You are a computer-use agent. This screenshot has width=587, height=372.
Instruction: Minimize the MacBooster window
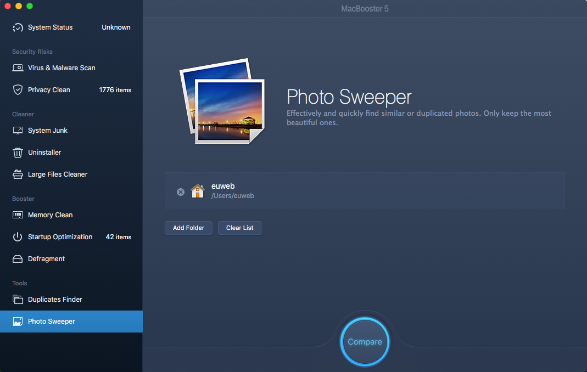tap(19, 6)
